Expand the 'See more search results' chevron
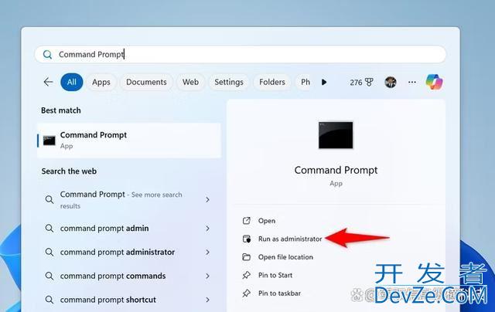 207,199
